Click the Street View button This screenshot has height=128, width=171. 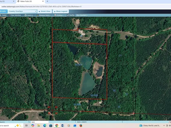point(44,11)
